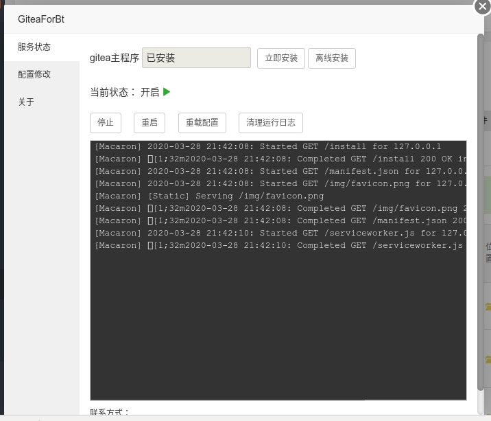
Task: Restart gitea using 重启 button
Action: (149, 123)
